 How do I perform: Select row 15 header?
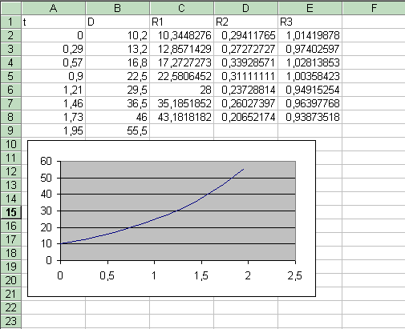tap(10, 212)
